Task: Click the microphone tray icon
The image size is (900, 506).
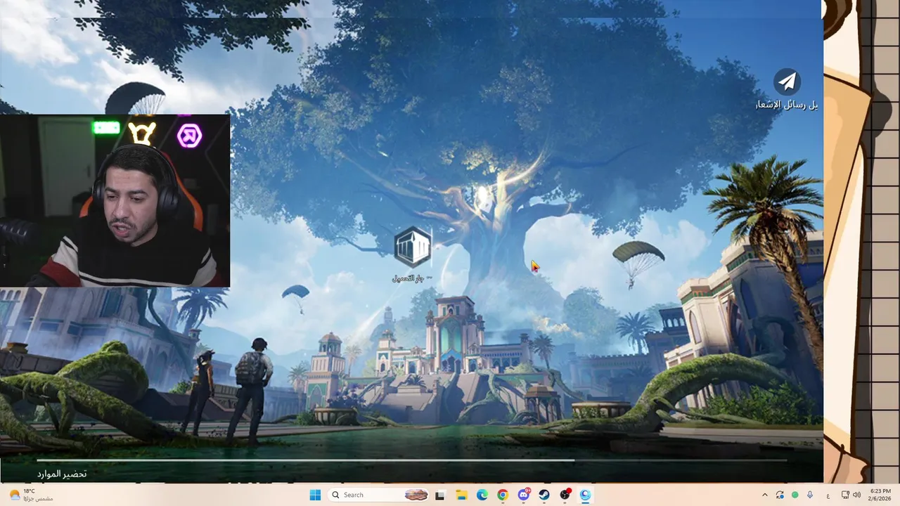Action: 811,495
